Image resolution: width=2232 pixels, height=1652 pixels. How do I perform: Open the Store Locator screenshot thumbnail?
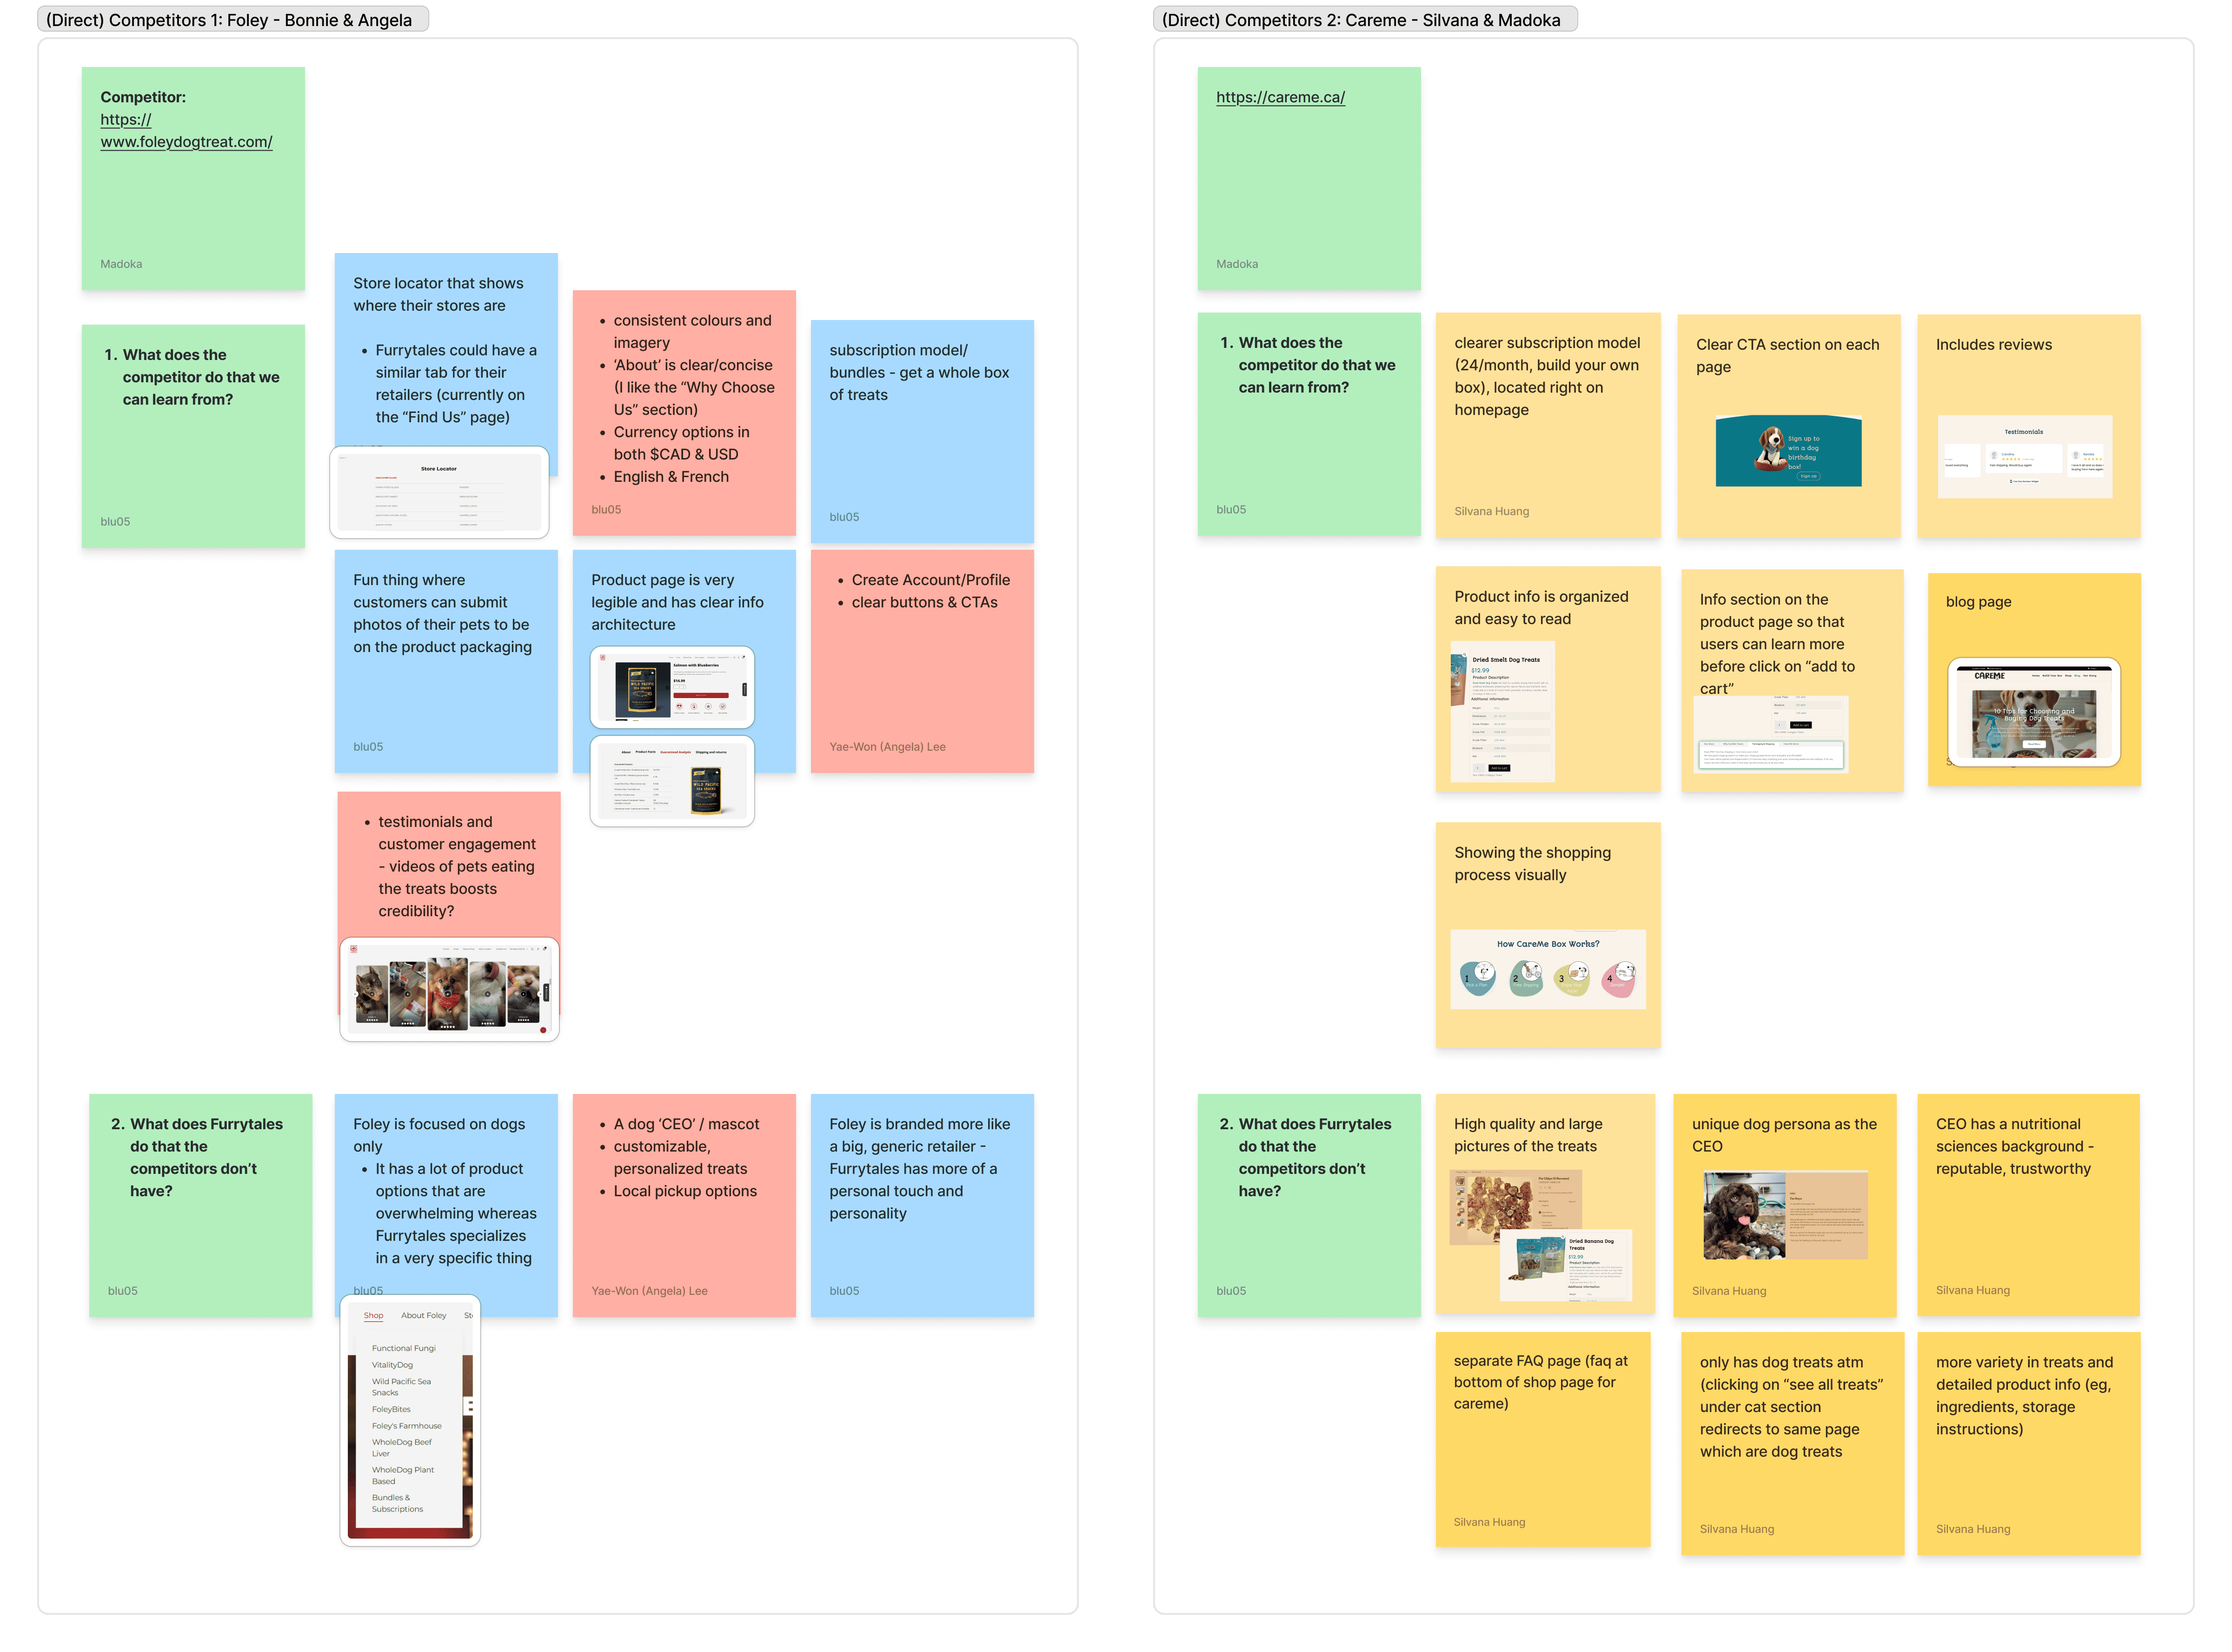[x=439, y=492]
